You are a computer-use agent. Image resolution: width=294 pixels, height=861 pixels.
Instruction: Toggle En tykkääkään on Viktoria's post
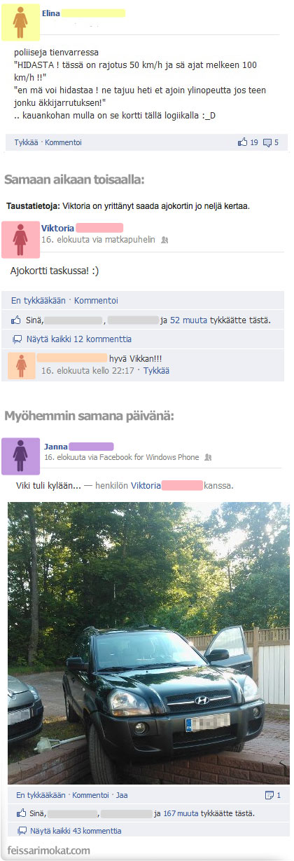coord(38,301)
